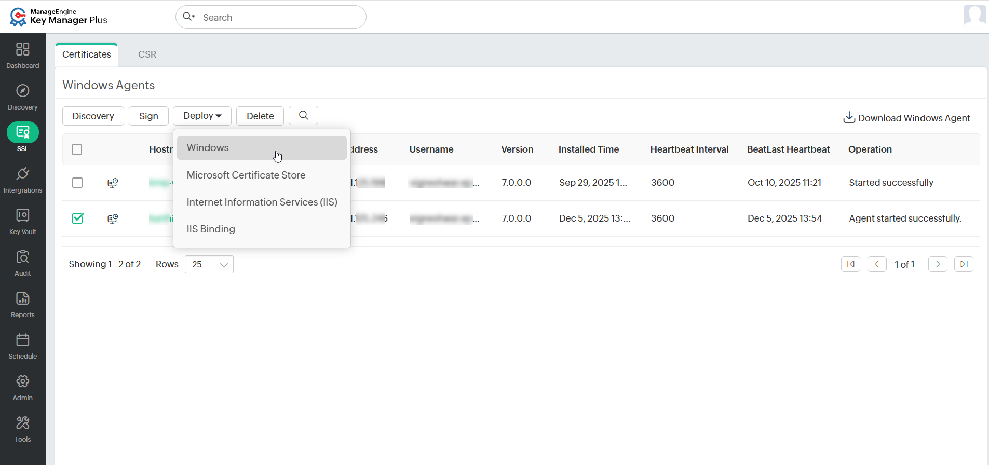Click the Sign button
The height and width of the screenshot is (465, 989).
(148, 116)
